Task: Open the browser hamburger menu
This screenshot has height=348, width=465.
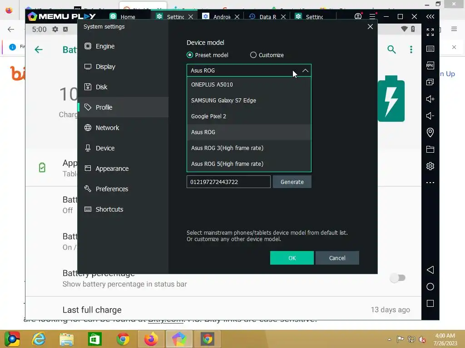Action: [454, 29]
